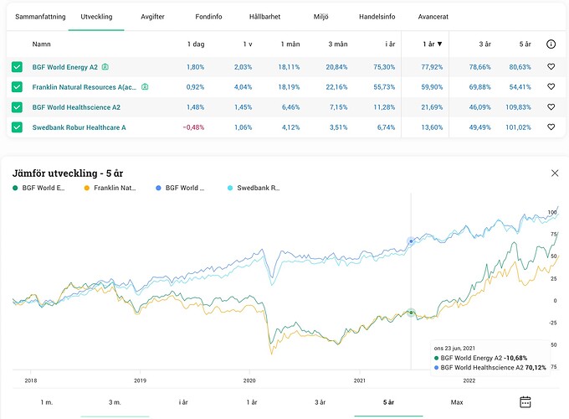This screenshot has width=569, height=419.
Task: Click the 77,92% one-year return value
Action: pos(432,67)
